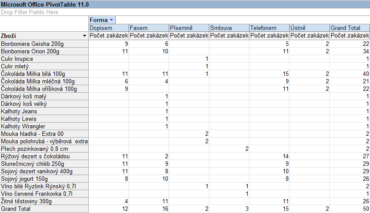Select row Víno bílé Ryzlink Rýnský 0,7l
The image size is (370, 213).
tap(44, 187)
